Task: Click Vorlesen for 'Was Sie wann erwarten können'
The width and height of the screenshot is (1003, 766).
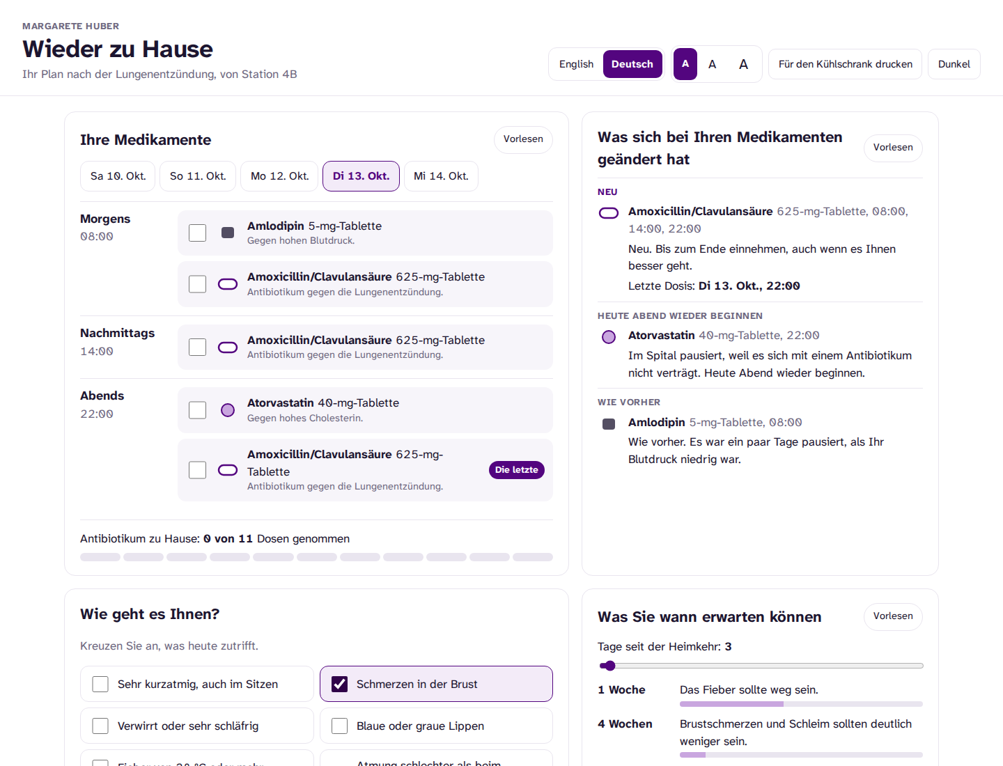Action: pyautogui.click(x=893, y=616)
